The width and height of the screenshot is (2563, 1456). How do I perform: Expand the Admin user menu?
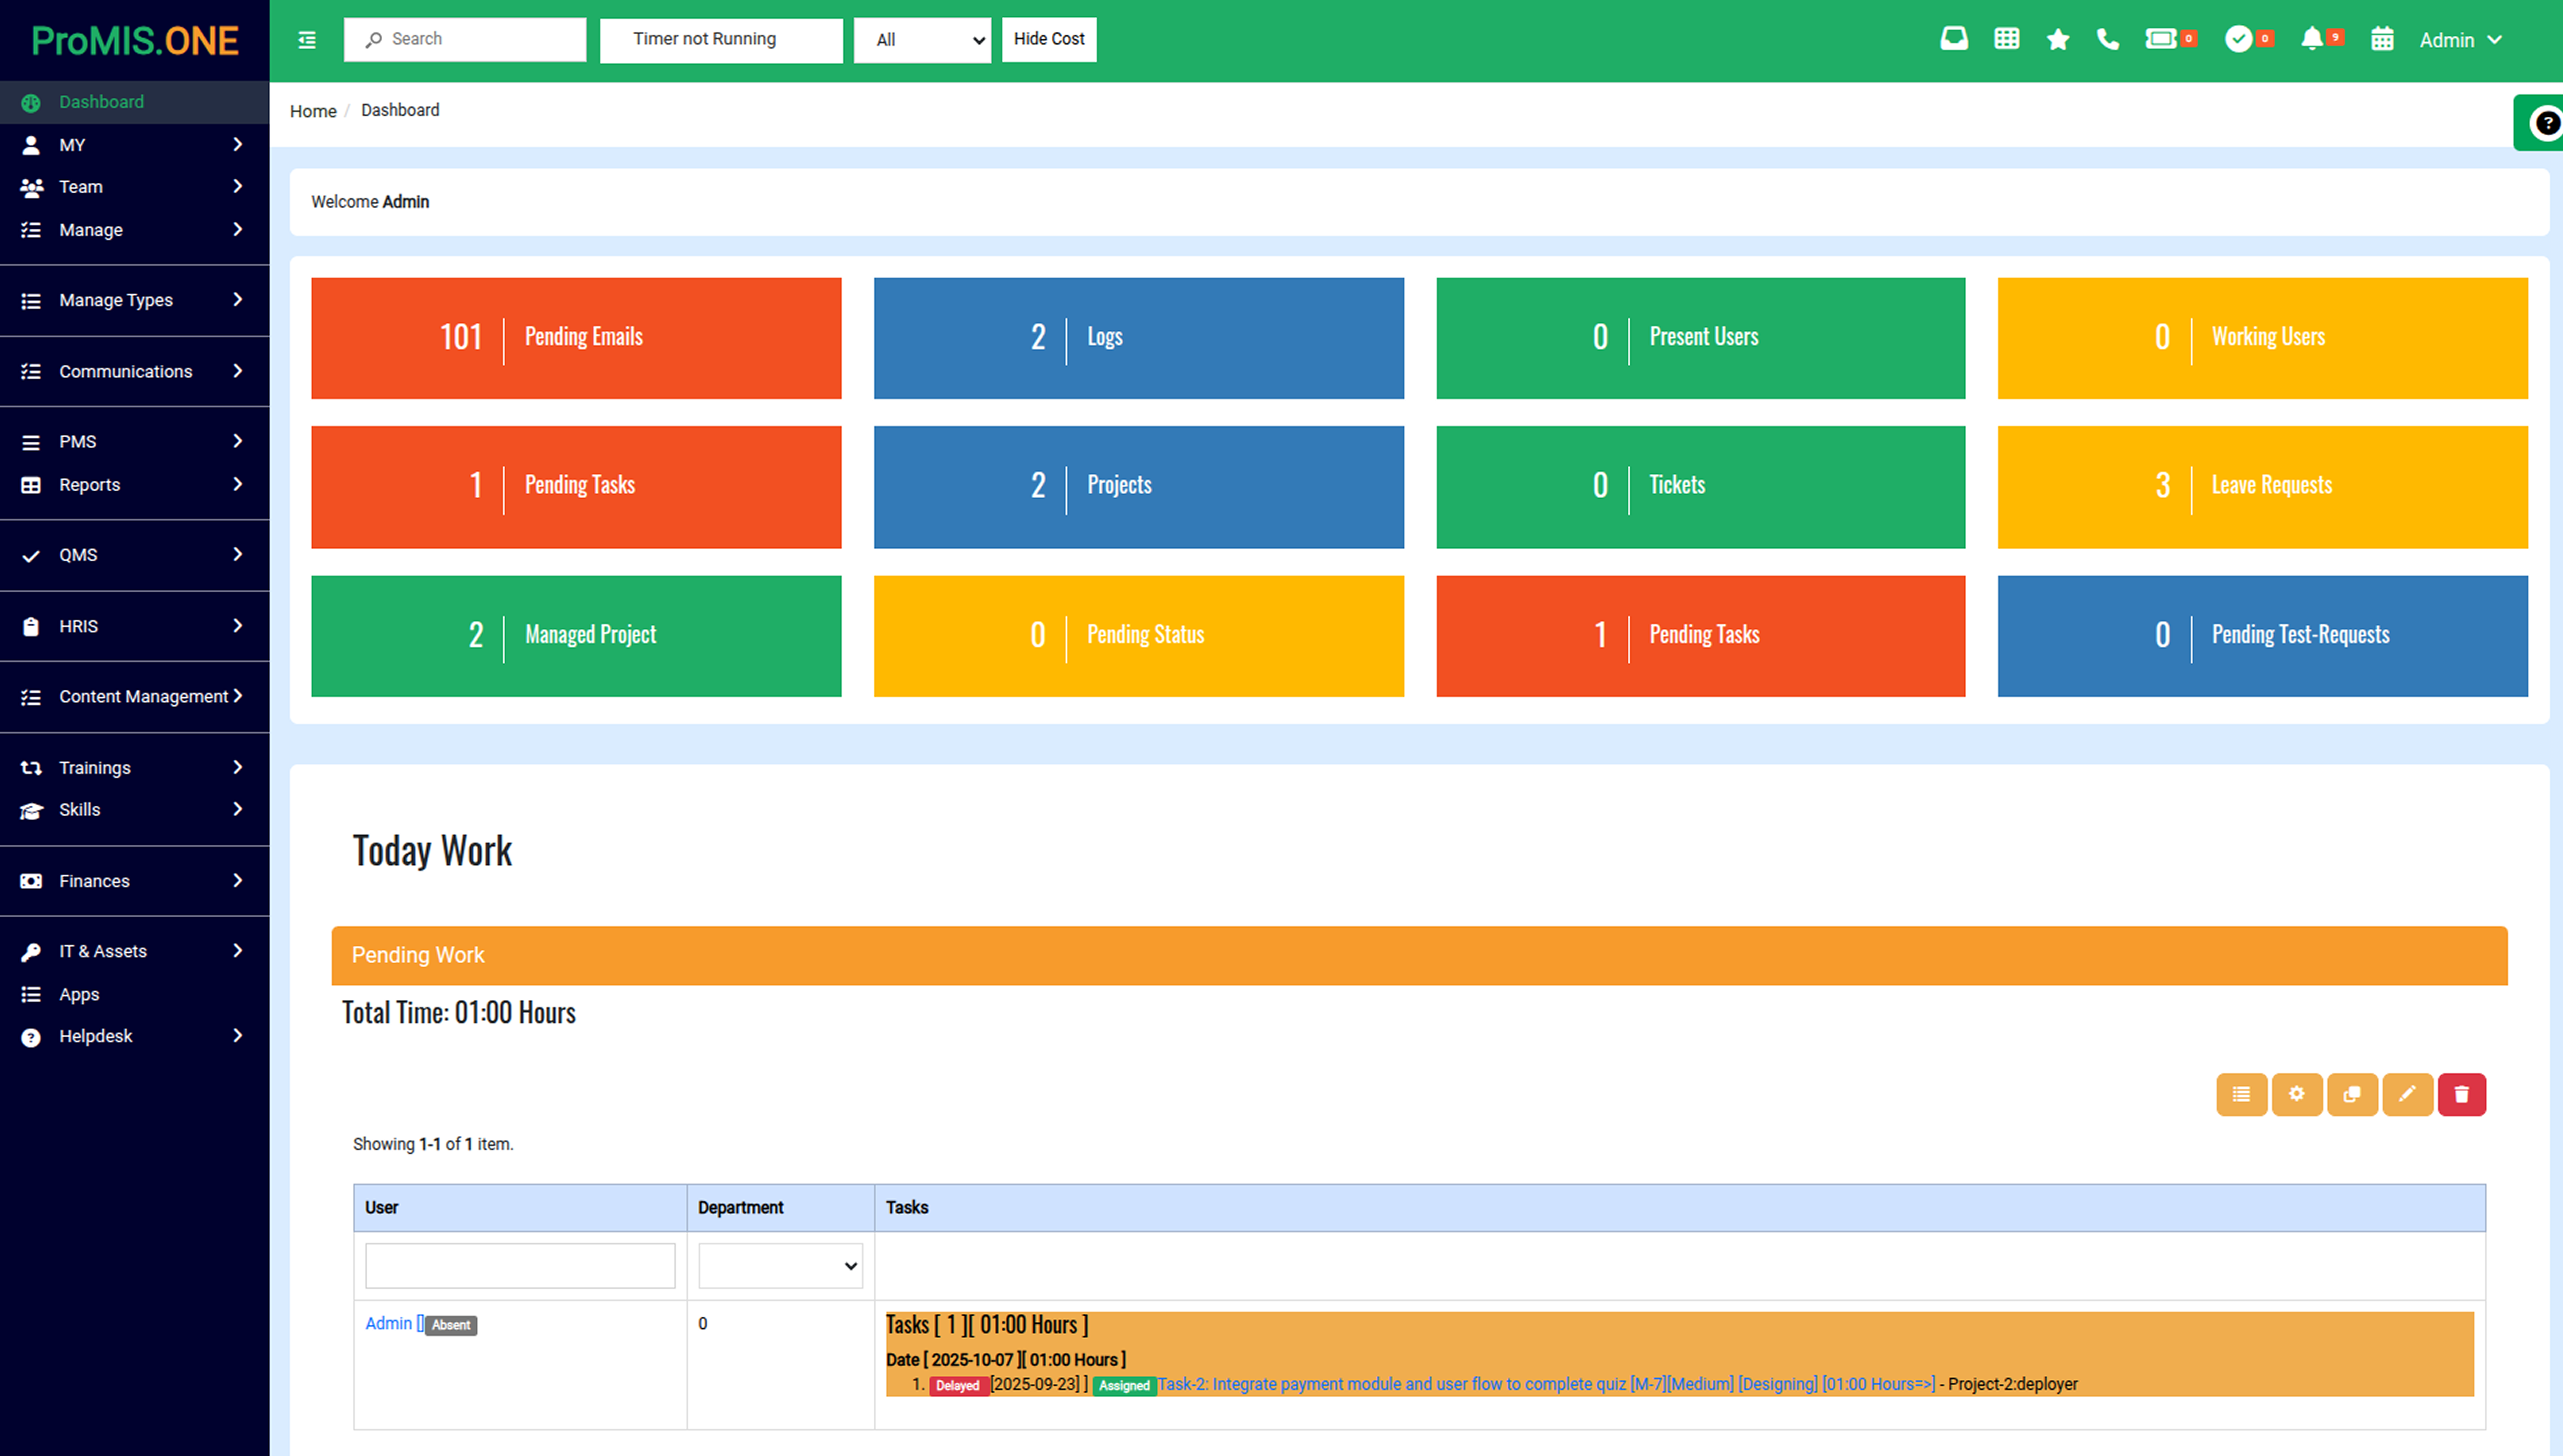tap(2460, 40)
